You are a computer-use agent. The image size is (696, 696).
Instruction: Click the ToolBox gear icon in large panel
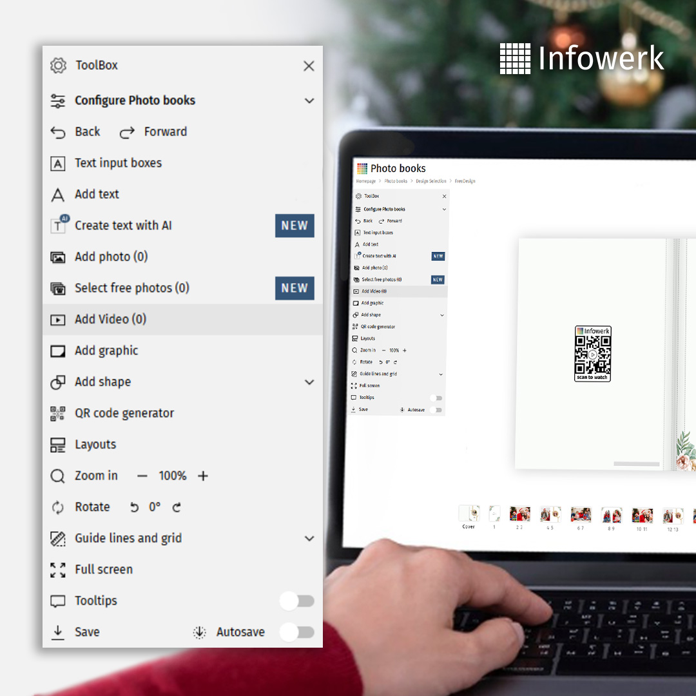pyautogui.click(x=58, y=65)
